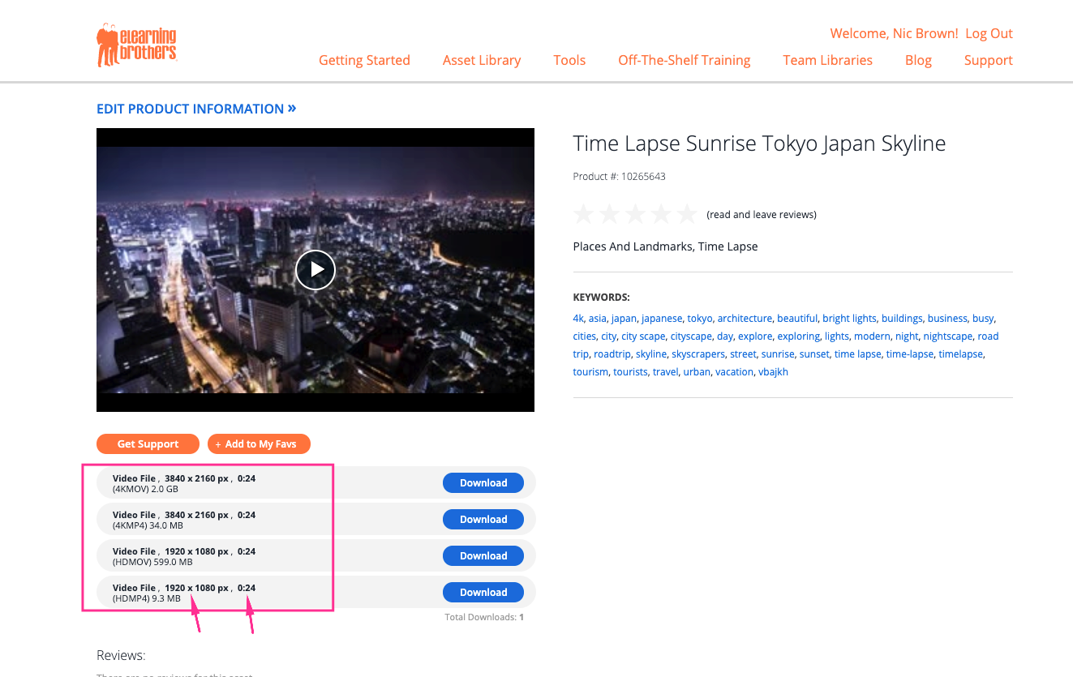Go to Getting Started page

[364, 60]
